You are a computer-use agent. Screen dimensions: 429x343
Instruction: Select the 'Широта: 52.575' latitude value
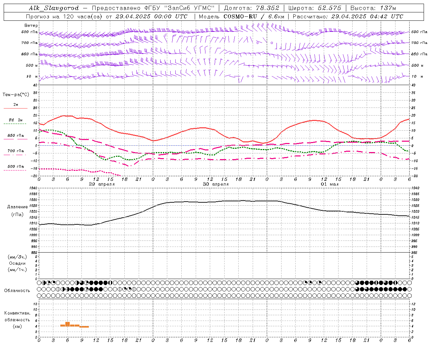(315, 8)
